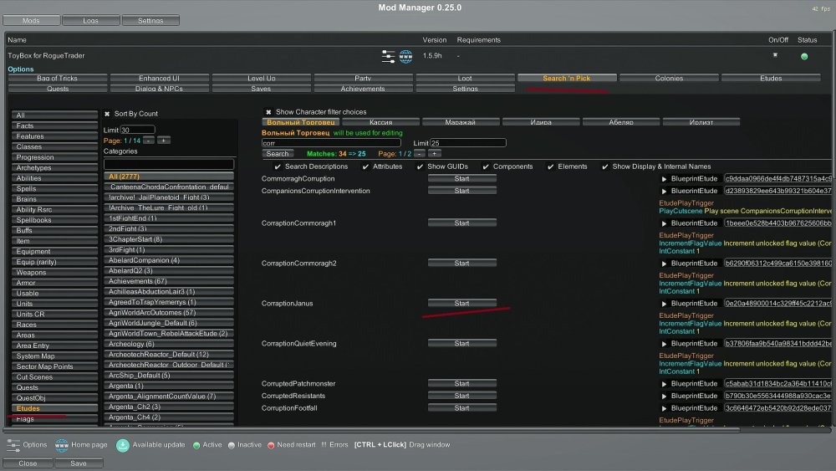Switch to the Bag of Tricks tab

pos(57,79)
